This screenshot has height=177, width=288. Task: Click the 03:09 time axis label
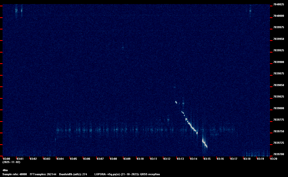point(127,159)
